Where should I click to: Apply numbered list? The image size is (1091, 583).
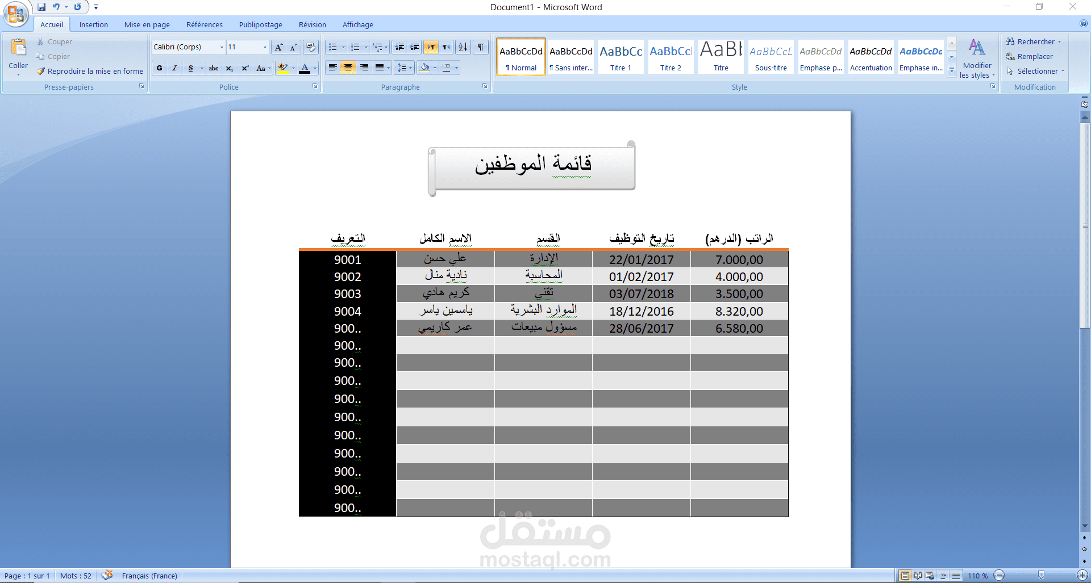pos(355,47)
